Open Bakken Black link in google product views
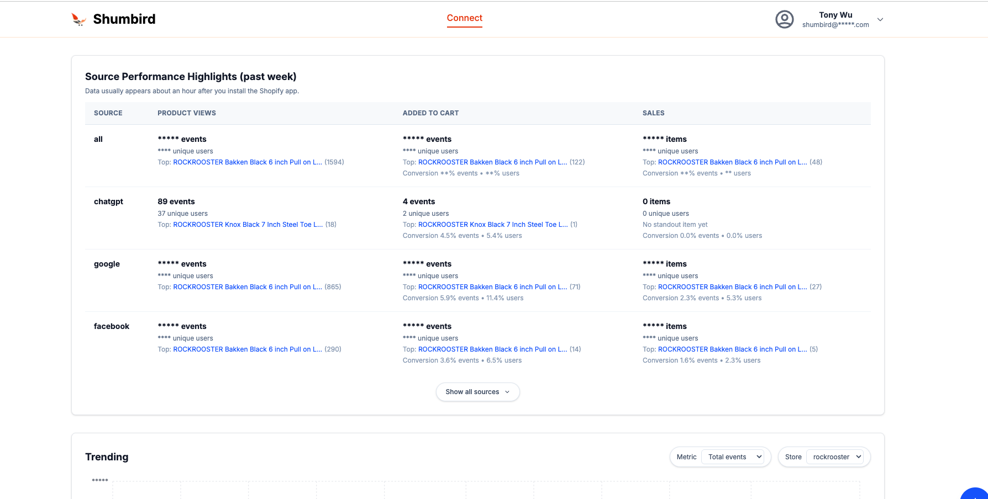The image size is (988, 499). coord(248,286)
